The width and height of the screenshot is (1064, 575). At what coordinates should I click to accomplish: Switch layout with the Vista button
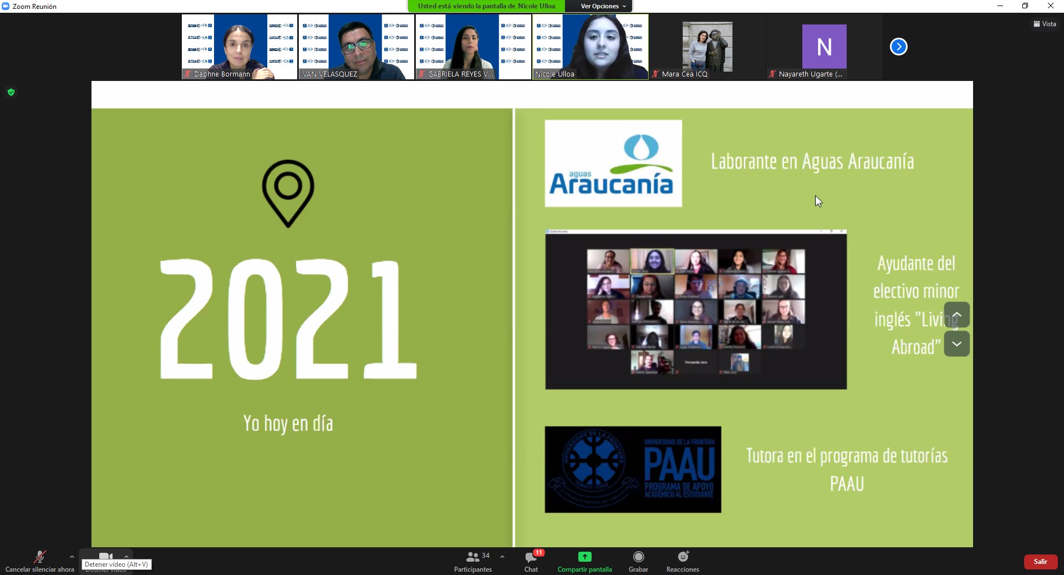(1045, 24)
